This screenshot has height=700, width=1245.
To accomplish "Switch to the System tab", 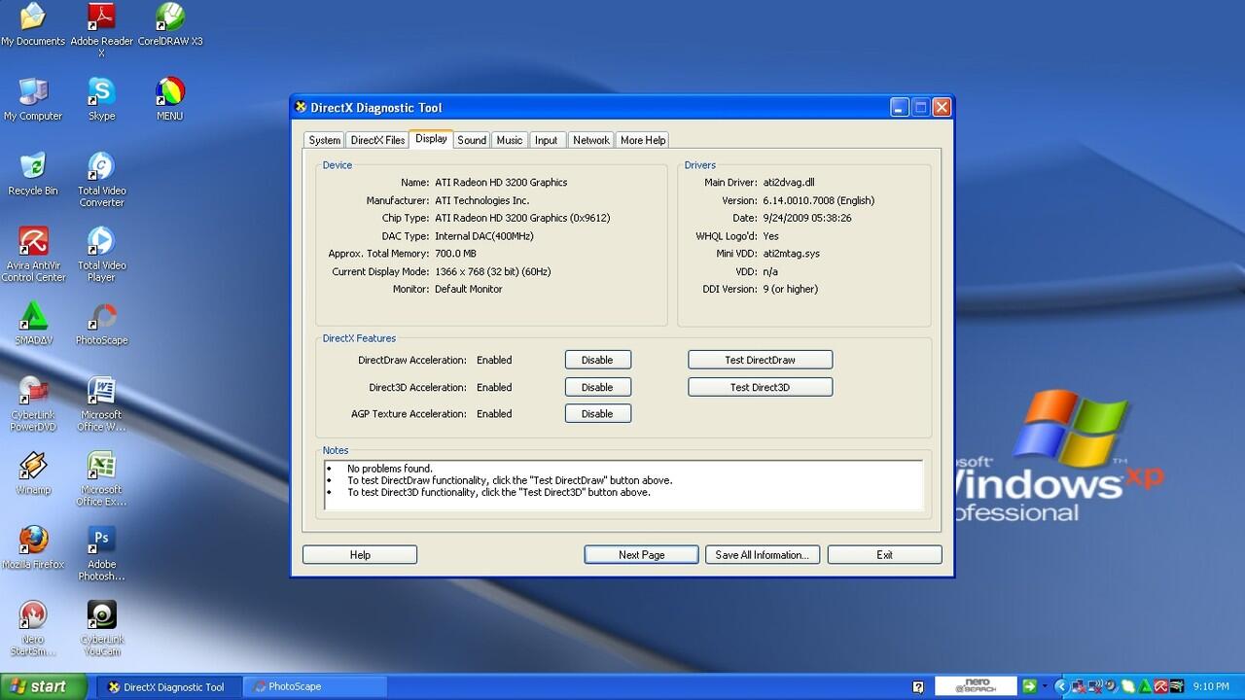I will click(325, 140).
